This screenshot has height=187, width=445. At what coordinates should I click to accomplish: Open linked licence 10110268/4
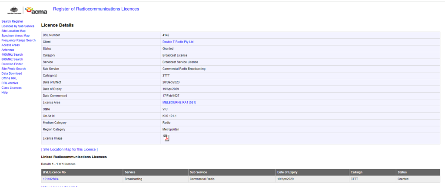click(x=52, y=179)
